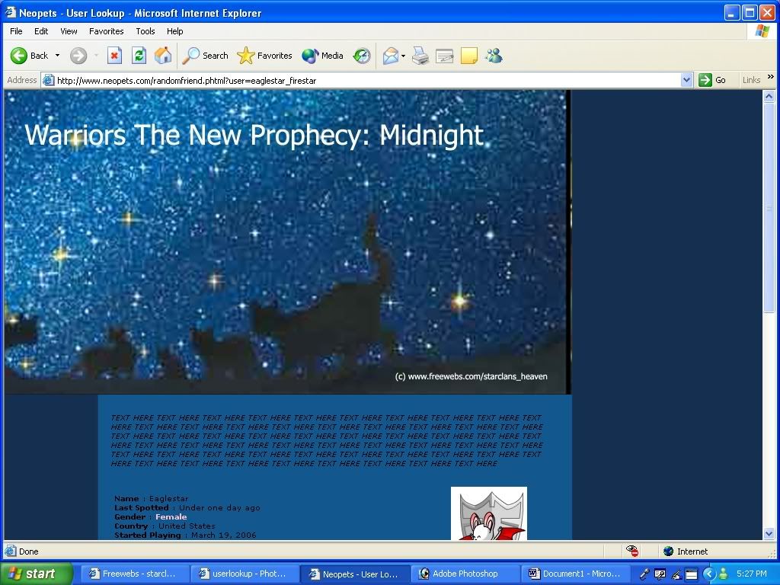Screen dimensions: 780x585
Task: Click the system tray clock showing 5:27 PM
Action: pos(752,574)
